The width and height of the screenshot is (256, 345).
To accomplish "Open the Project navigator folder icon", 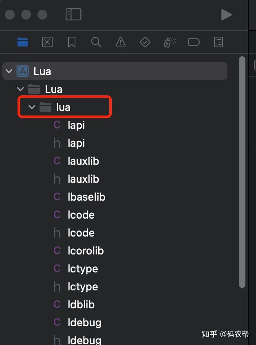I will pyautogui.click(x=23, y=42).
